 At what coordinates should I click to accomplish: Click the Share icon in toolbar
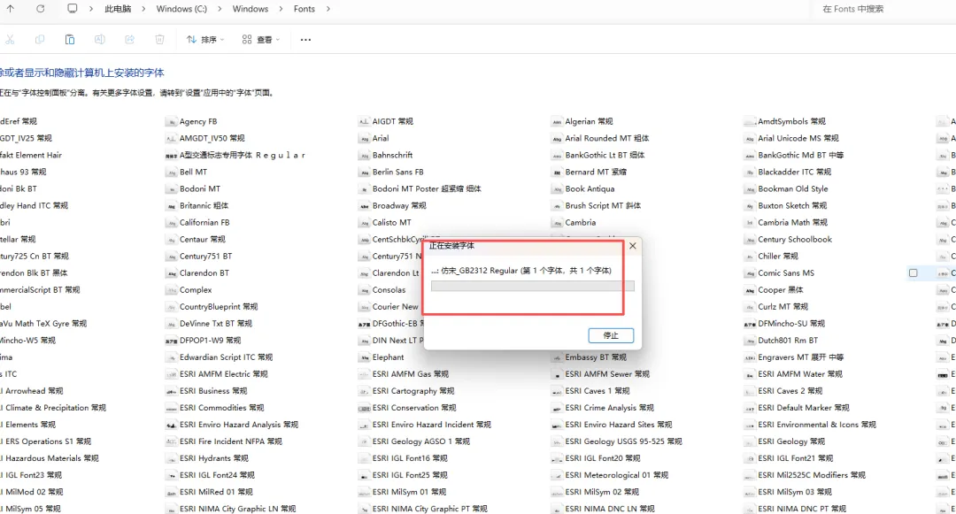pyautogui.click(x=129, y=40)
